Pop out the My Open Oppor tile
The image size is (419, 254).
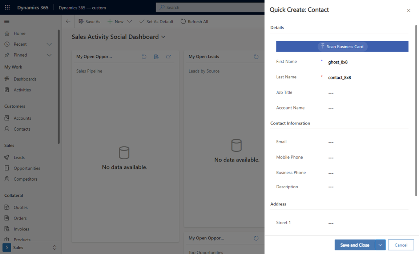coord(168,57)
